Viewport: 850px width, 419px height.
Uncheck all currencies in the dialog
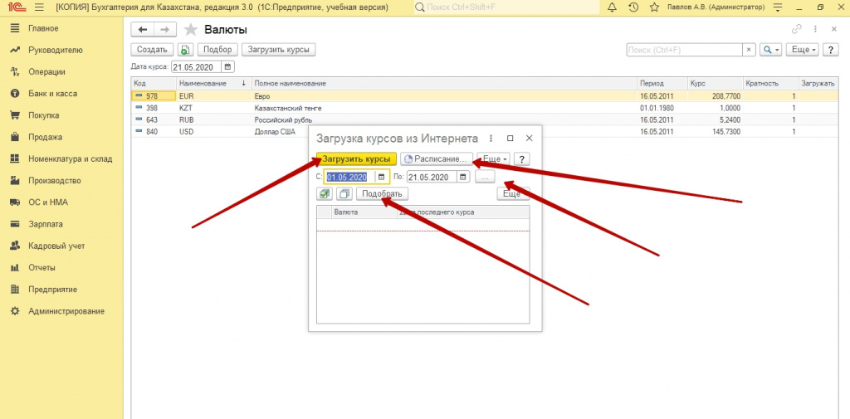[x=344, y=194]
